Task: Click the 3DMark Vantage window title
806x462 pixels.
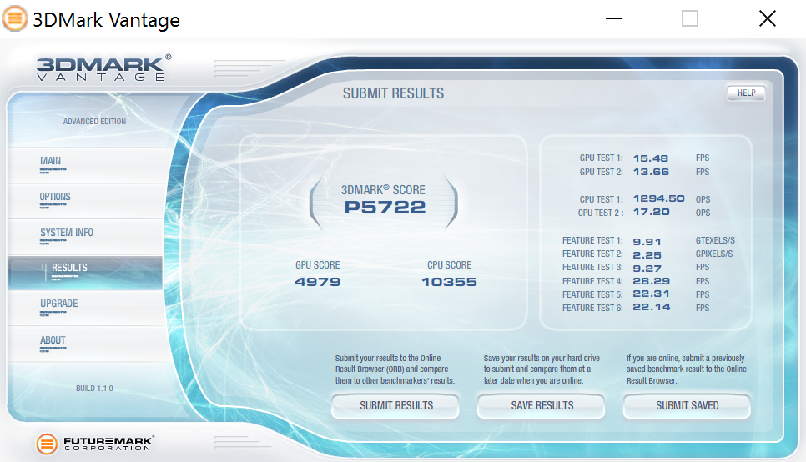Action: 107,20
